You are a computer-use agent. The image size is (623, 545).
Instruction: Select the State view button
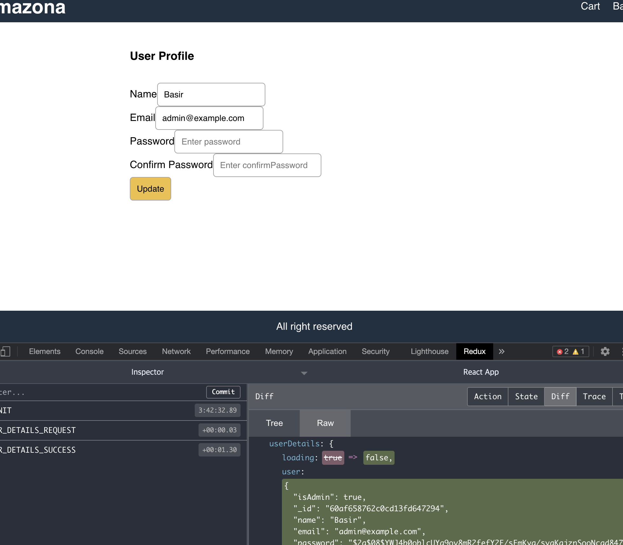click(526, 396)
